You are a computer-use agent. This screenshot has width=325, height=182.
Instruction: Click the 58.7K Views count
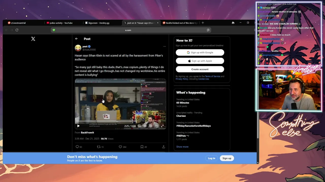(107, 139)
